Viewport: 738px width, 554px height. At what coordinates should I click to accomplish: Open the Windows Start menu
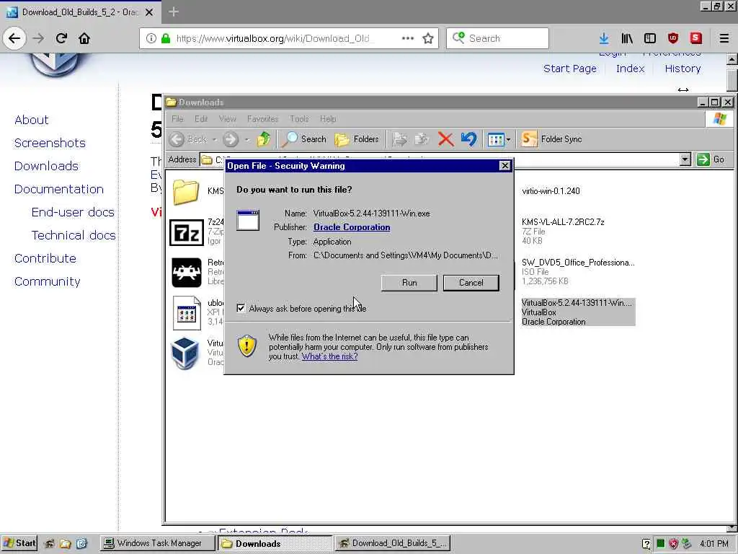coord(19,543)
